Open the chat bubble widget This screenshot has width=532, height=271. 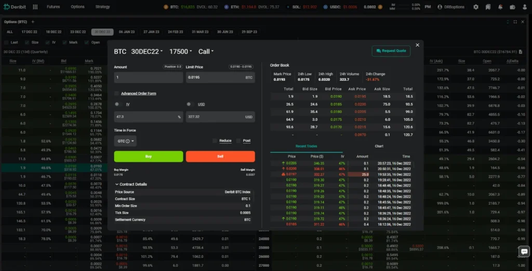point(523,251)
